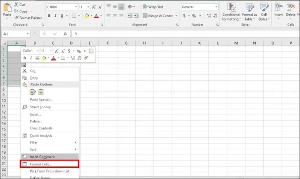Screen dimensions: 300x179
Task: Toggle Bold in mini toolbar
Action: 24,58
